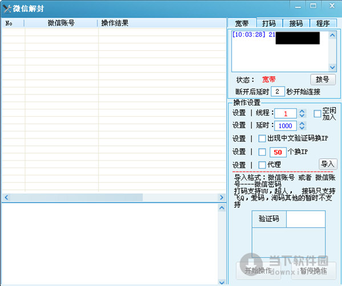
Task: Click the 暂停操作 button
Action: pyautogui.click(x=313, y=271)
